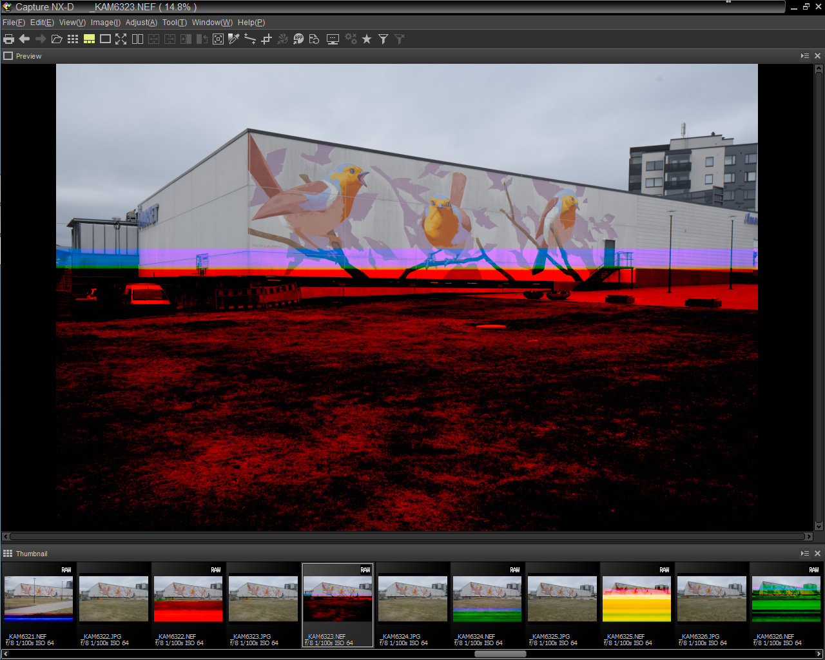Click thumbnail strip scroll right arrow
The image size is (825, 660).
click(819, 654)
